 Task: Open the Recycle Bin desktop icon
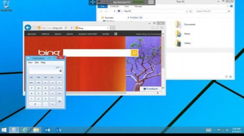pyautogui.click(x=6, y=6)
